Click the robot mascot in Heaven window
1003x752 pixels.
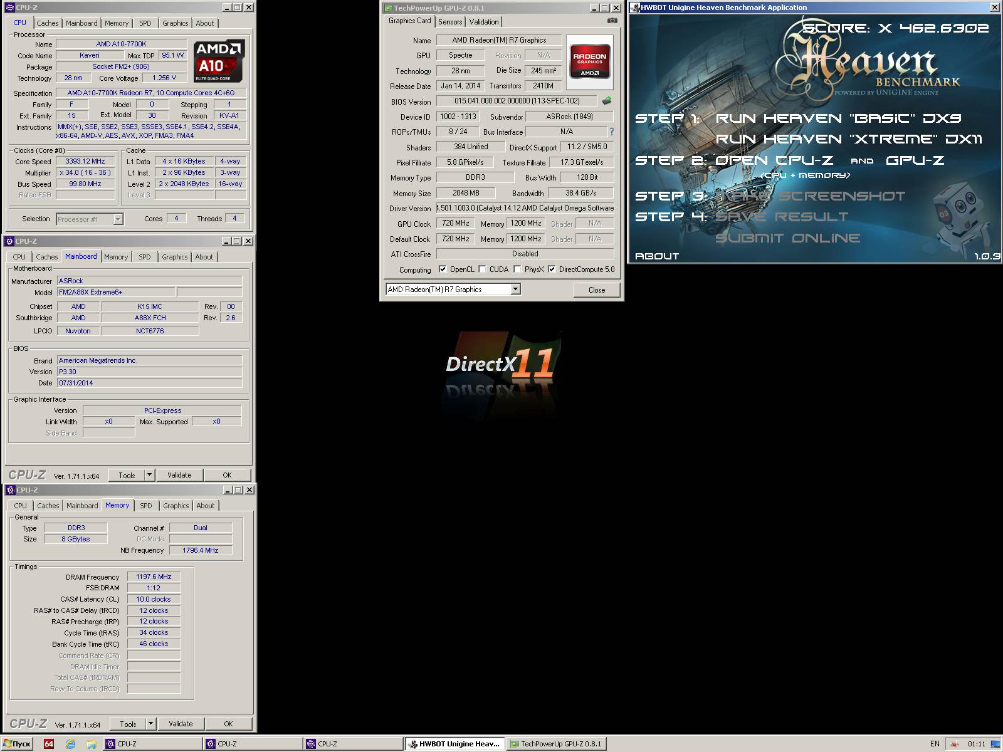click(x=962, y=219)
